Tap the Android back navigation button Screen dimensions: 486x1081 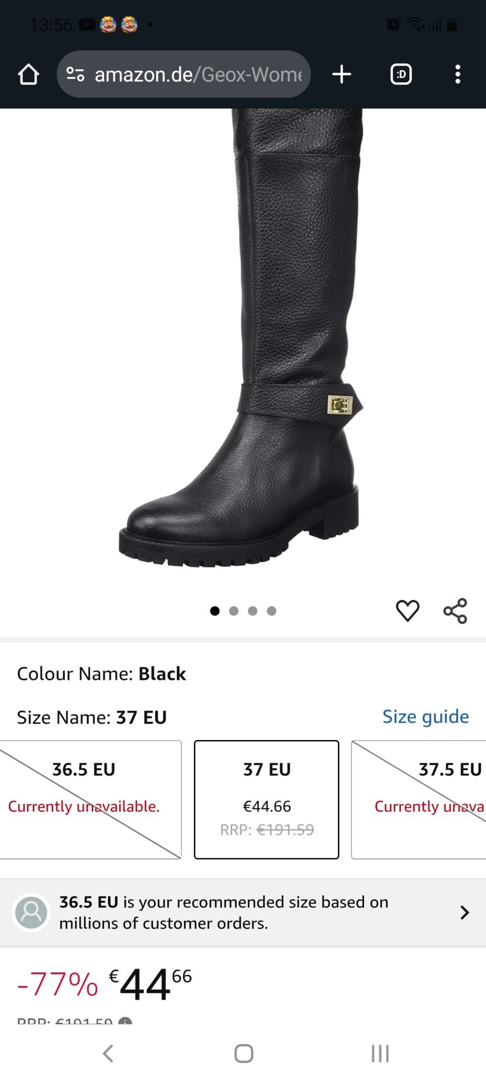pyautogui.click(x=108, y=1053)
